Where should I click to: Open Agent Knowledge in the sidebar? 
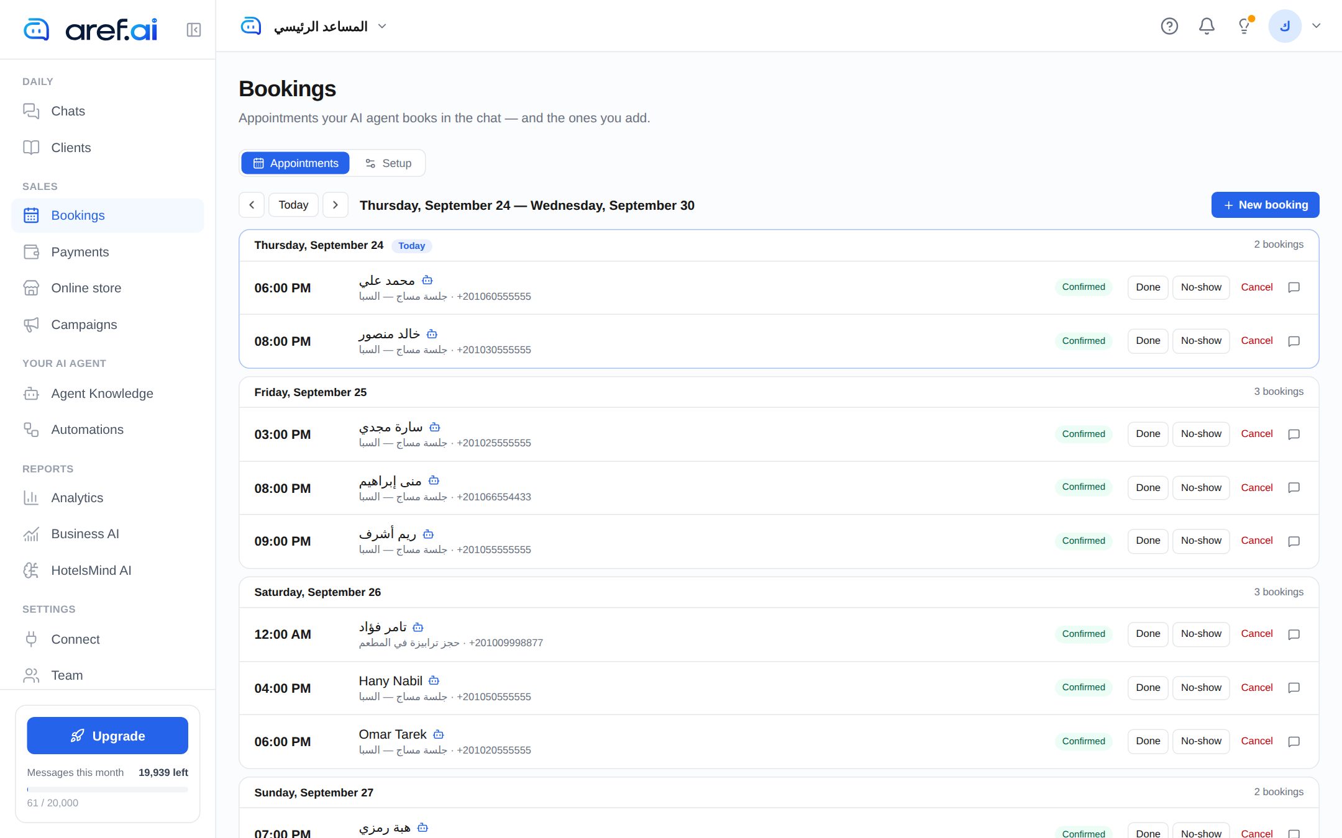[x=107, y=394]
